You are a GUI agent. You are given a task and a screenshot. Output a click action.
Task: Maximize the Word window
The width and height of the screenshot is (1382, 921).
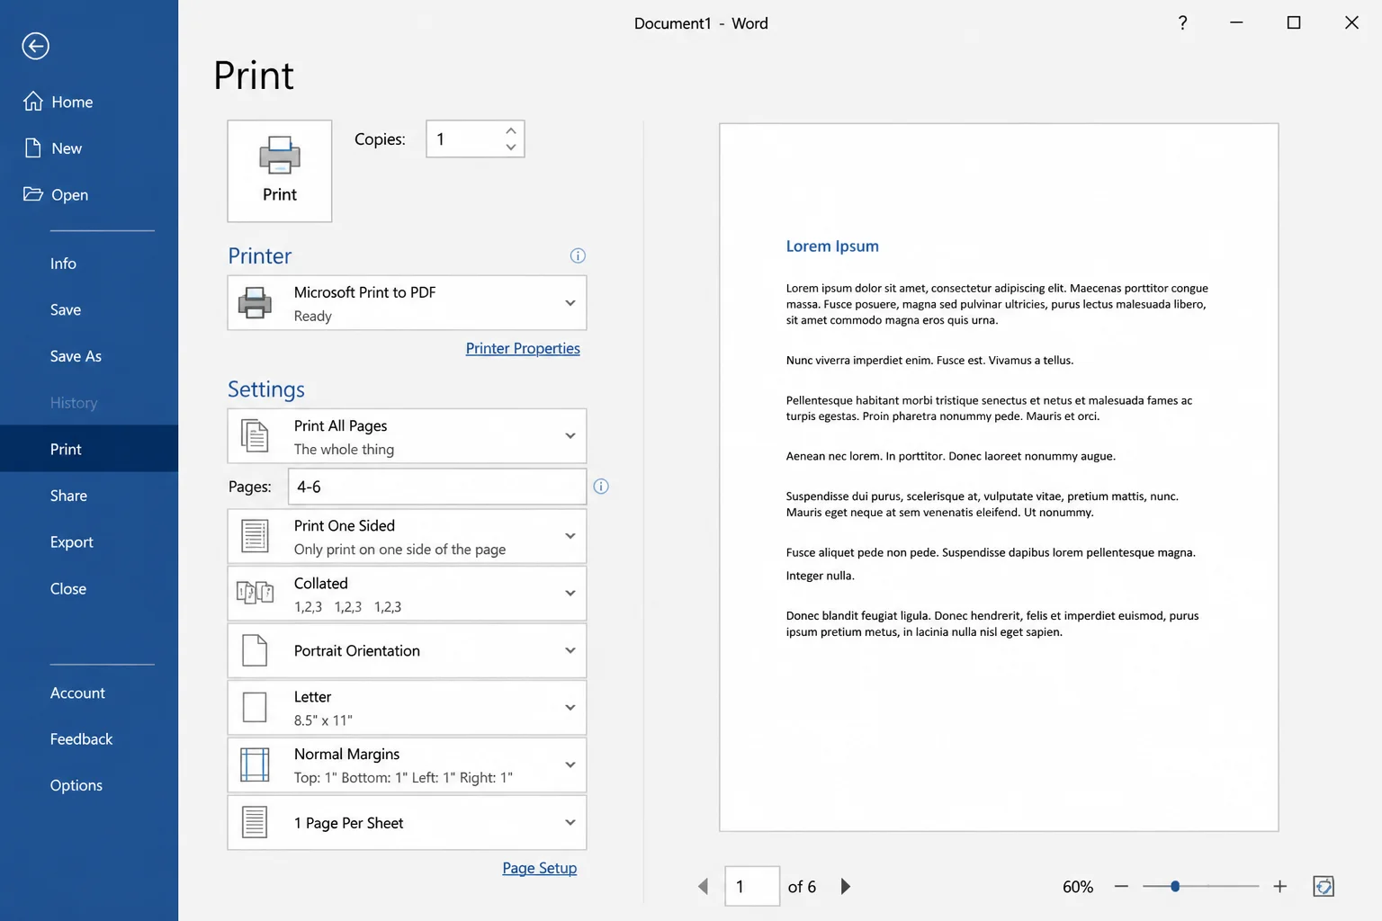[1294, 22]
